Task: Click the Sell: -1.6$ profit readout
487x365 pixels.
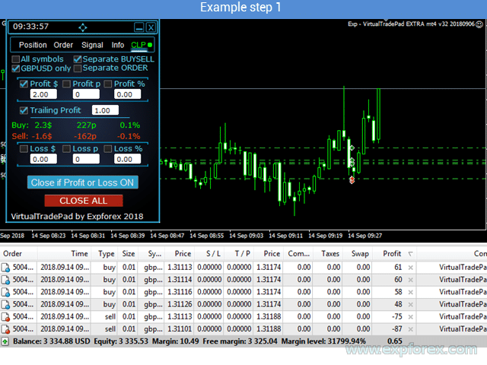Action: point(32,136)
